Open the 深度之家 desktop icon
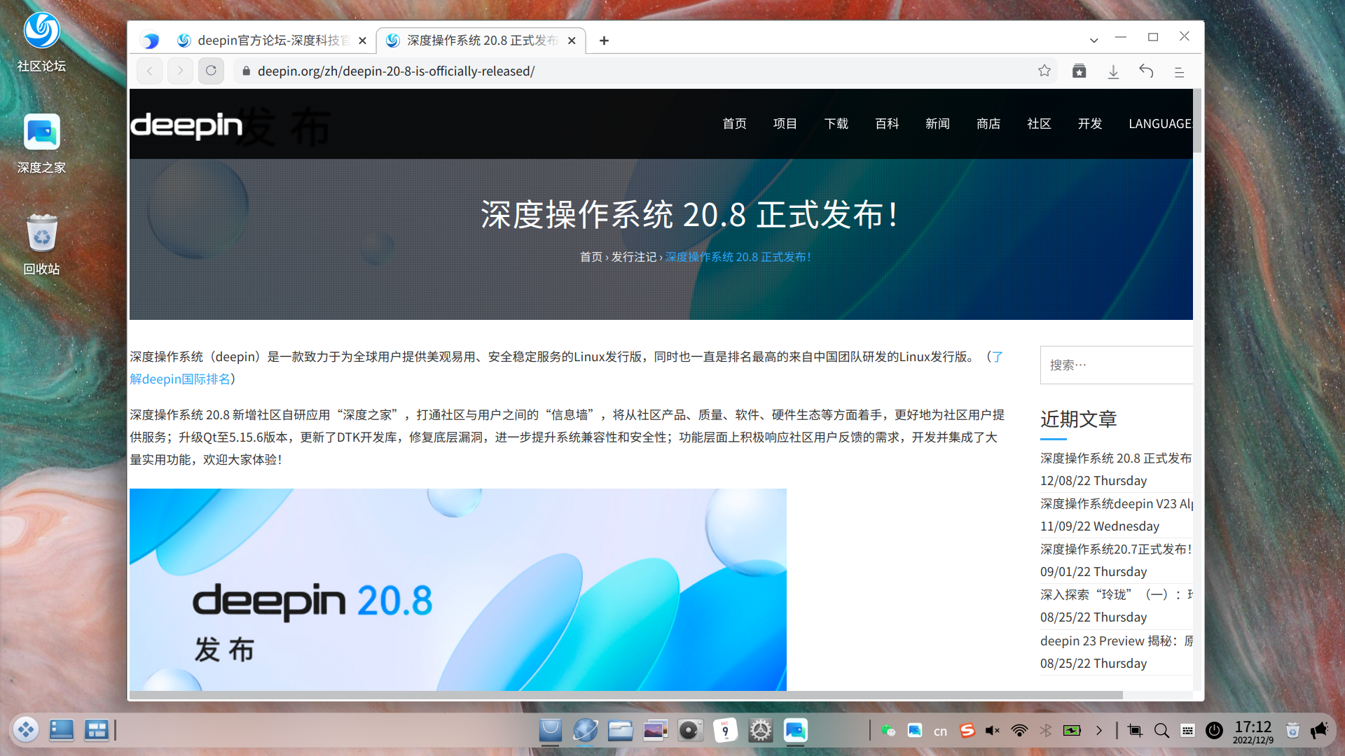This screenshot has width=1345, height=756. [41, 143]
